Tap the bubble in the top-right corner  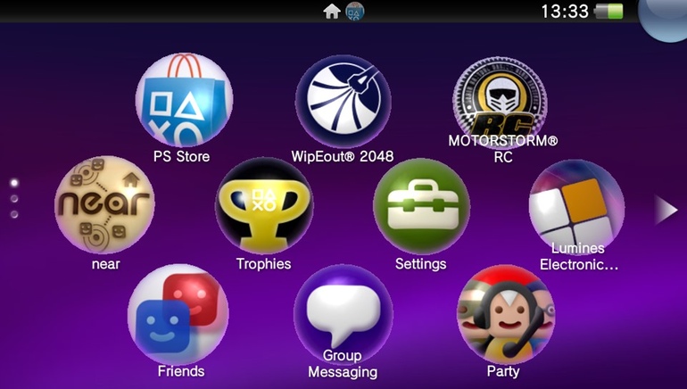[669, 13]
